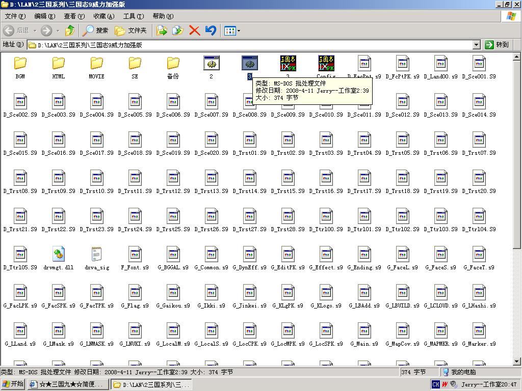This screenshot has width=522, height=391.
Task: Click the 转到 go button
Action: tap(497, 45)
